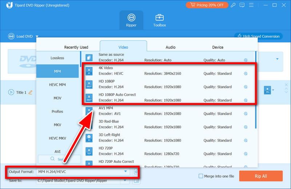The height and width of the screenshot is (189, 291).
Task: Select the HEVC MP4 category
Action: click(x=57, y=85)
